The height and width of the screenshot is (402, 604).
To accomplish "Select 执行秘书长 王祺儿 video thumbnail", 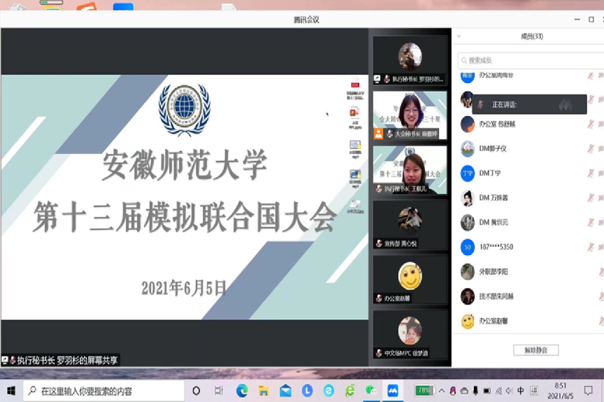I will [x=410, y=170].
